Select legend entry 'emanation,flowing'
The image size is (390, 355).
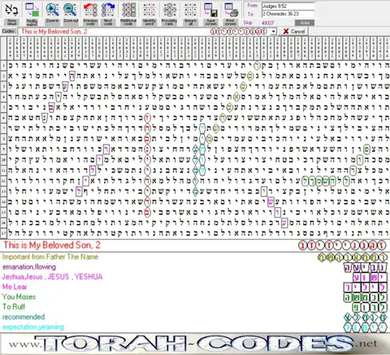point(29,267)
